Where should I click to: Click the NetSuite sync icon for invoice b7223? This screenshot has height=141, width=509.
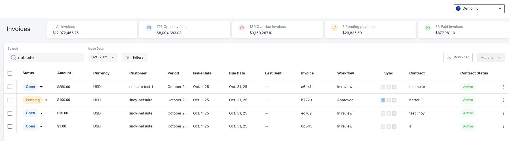click(x=383, y=100)
